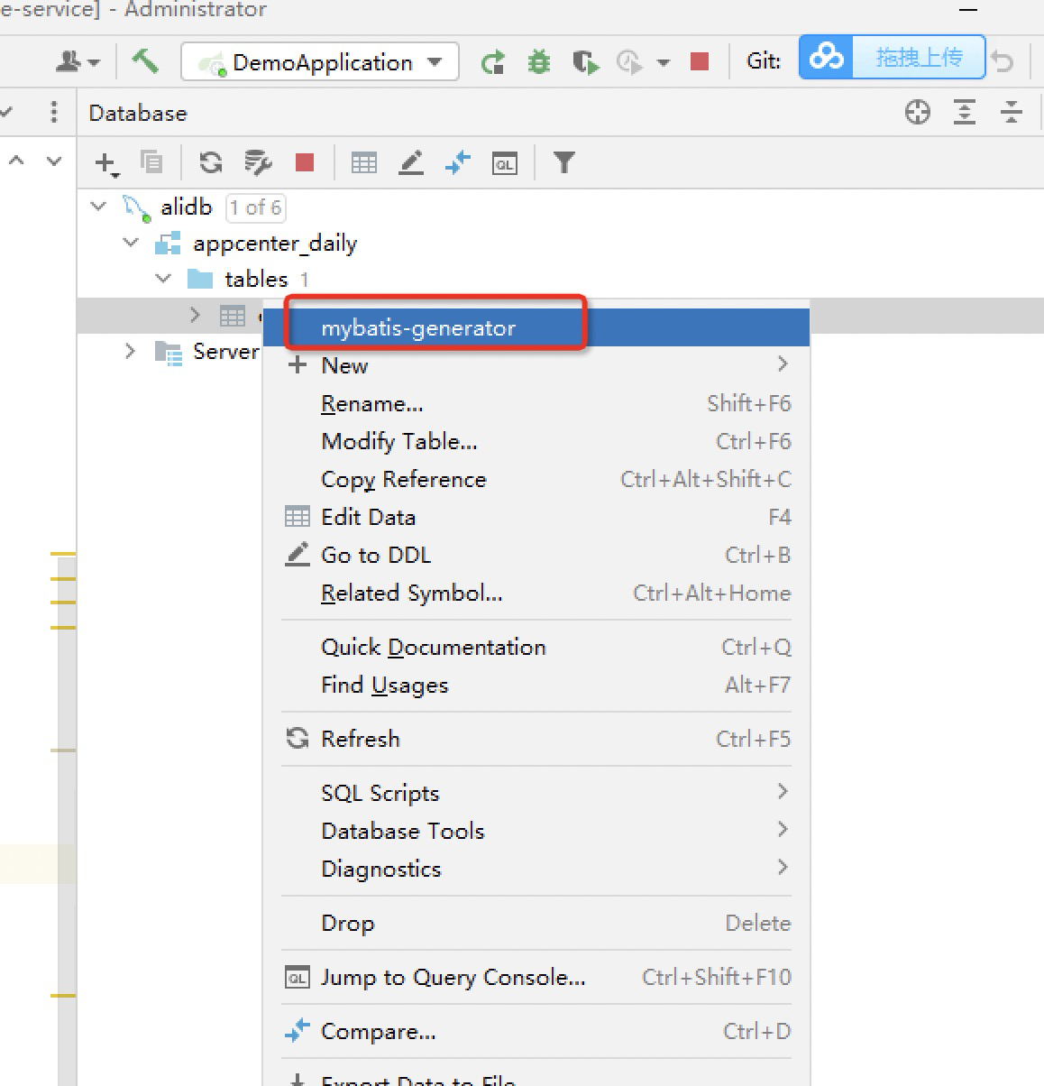Expand the Server Objects tree node

(x=131, y=351)
